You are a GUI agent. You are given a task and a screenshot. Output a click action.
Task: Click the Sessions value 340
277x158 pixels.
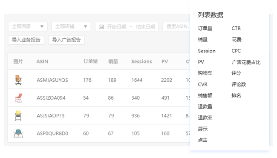[x=136, y=98]
